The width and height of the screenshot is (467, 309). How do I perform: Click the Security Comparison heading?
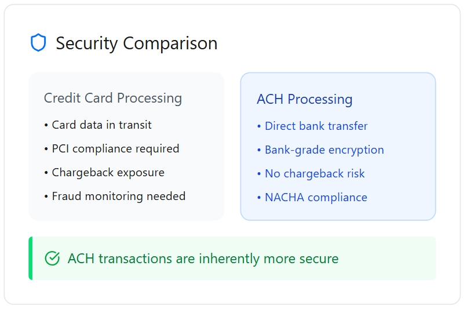(x=136, y=43)
